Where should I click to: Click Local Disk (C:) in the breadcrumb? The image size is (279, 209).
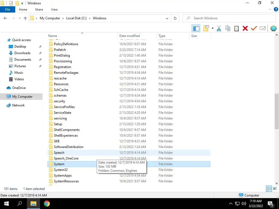[76, 18]
